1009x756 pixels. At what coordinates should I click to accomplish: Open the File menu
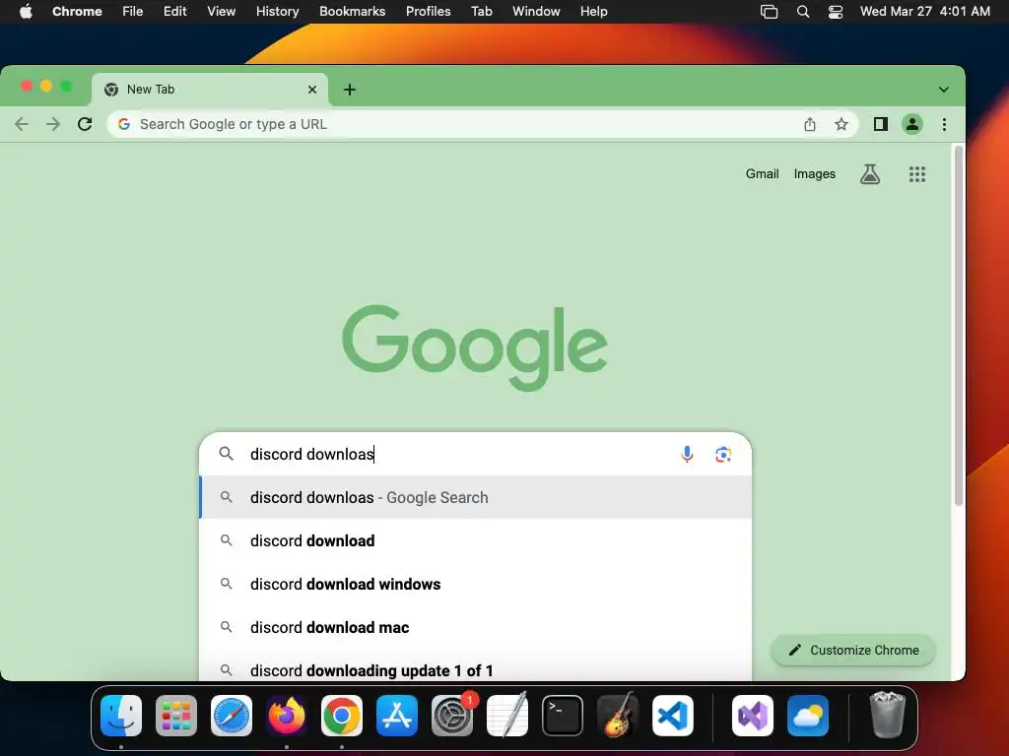click(x=133, y=11)
